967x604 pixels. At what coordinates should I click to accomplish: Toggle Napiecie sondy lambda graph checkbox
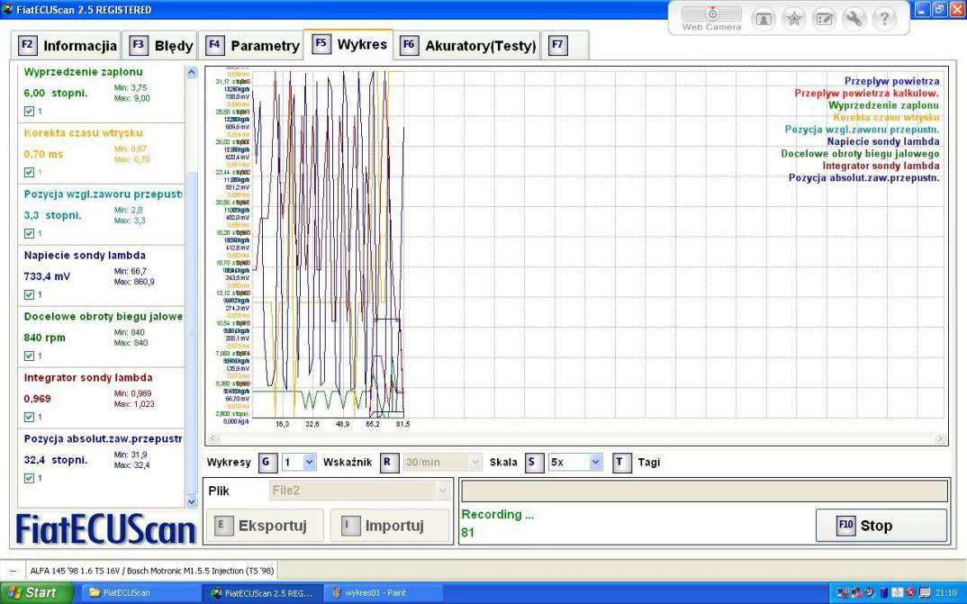coord(29,294)
